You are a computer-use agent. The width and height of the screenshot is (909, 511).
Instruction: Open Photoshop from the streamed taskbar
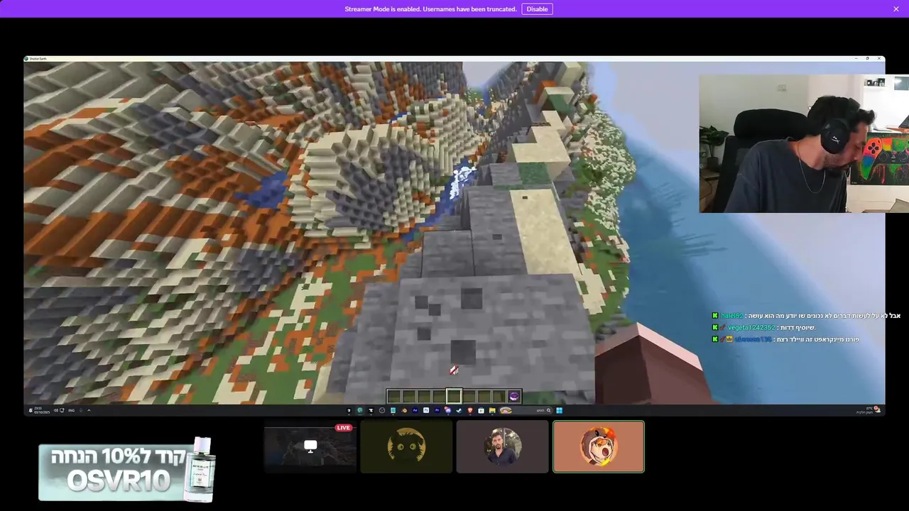pyautogui.click(x=426, y=410)
